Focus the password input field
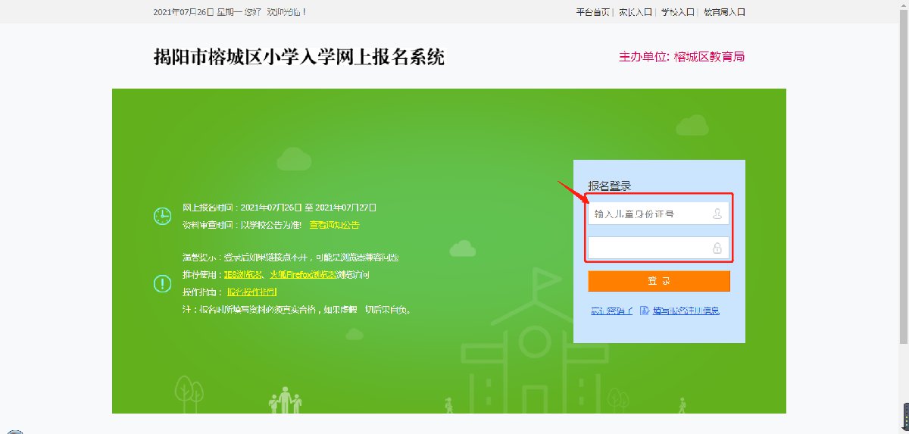The height and width of the screenshot is (434, 909). [659, 248]
